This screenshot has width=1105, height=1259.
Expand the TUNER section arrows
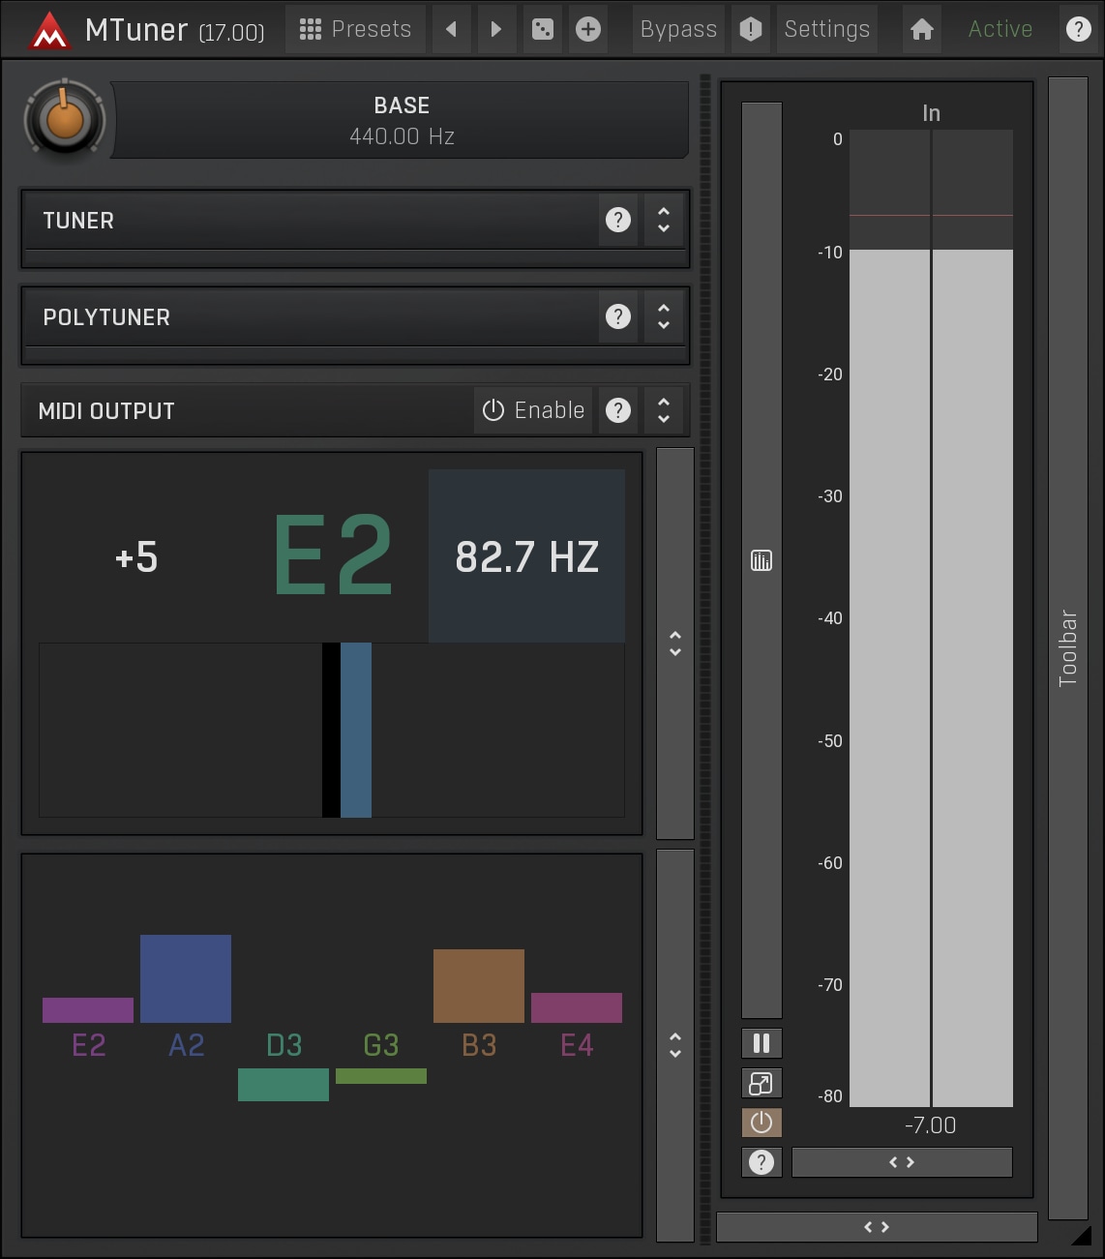(664, 220)
